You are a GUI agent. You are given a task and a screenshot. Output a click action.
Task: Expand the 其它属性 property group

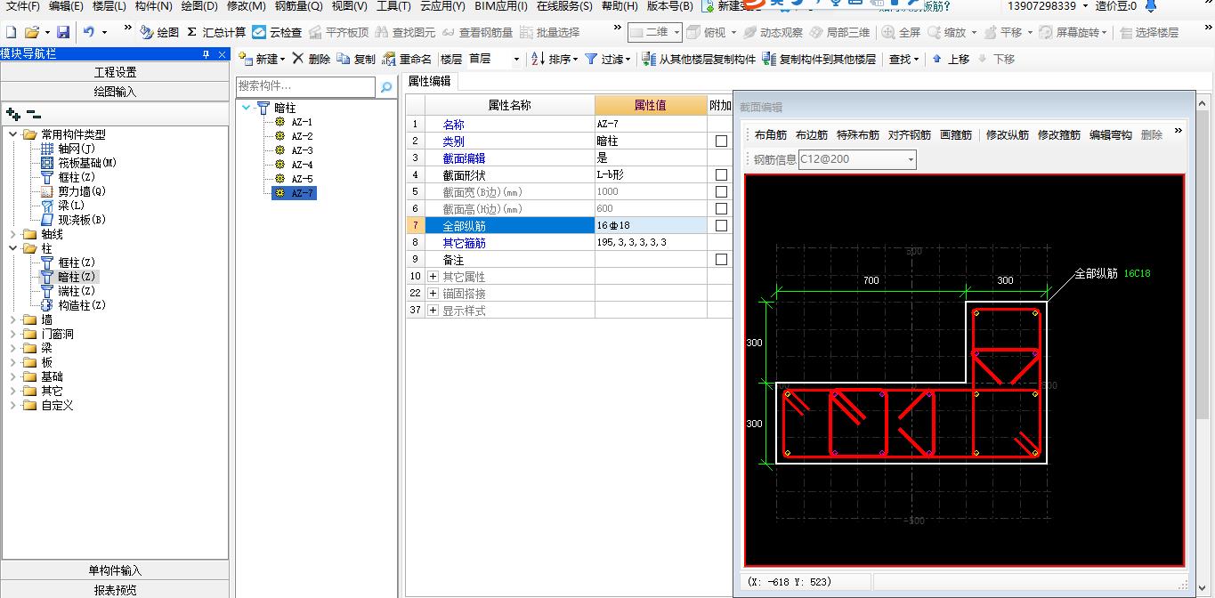[433, 277]
